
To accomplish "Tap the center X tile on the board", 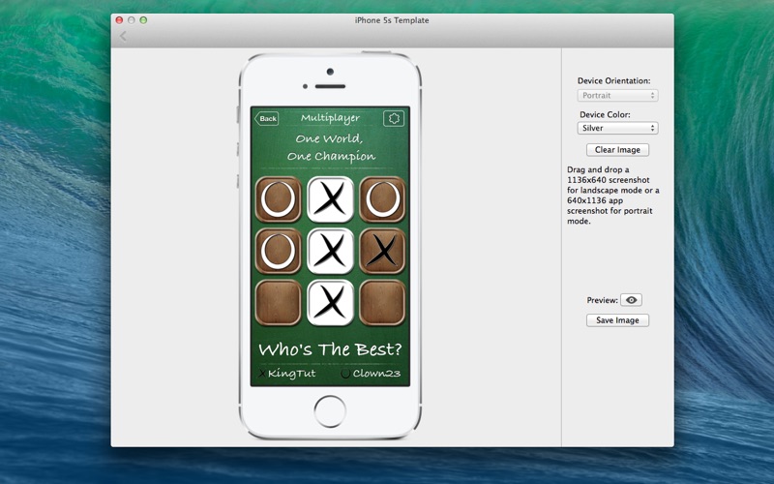I will [330, 251].
